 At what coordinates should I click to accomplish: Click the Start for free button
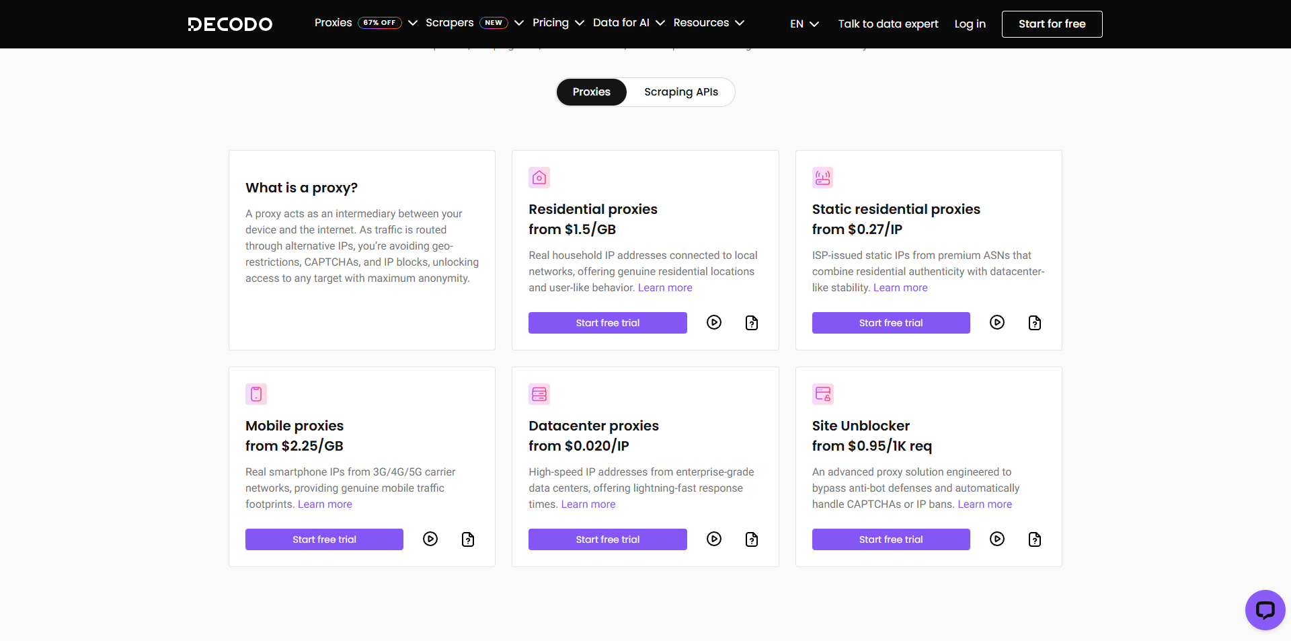click(x=1052, y=24)
